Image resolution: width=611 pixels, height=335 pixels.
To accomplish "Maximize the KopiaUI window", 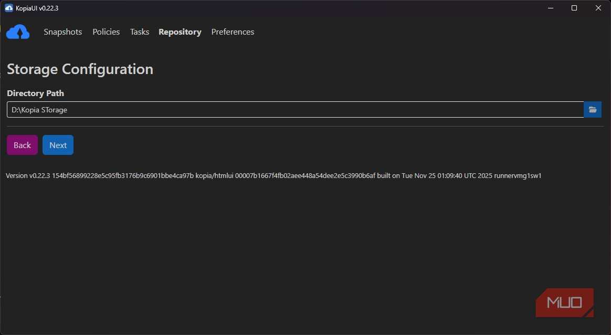I will 574,8.
